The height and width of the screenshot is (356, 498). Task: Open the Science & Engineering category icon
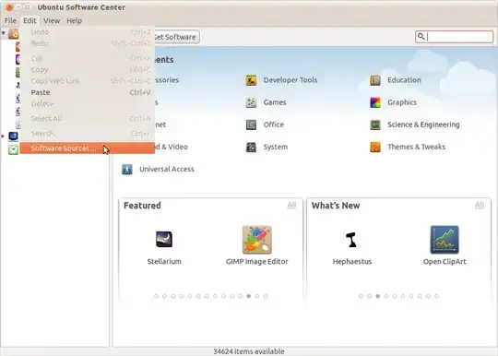point(375,125)
